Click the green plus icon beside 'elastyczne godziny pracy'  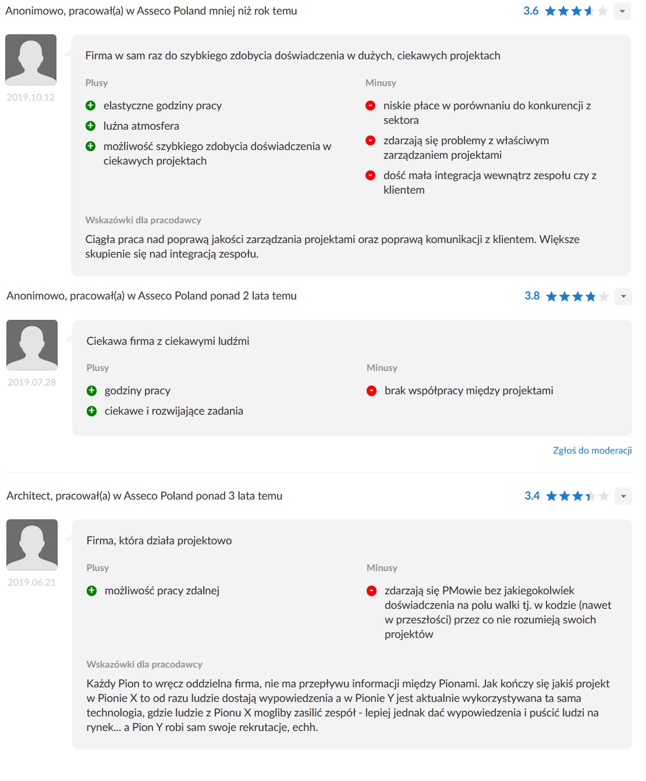pyautogui.click(x=90, y=106)
